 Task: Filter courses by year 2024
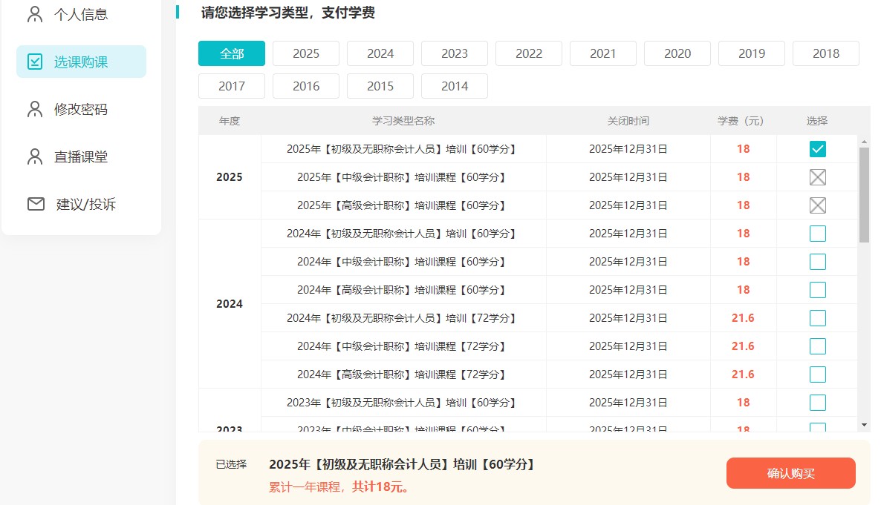coord(380,53)
